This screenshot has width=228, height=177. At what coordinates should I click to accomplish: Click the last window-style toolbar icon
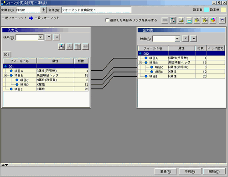[222, 20]
